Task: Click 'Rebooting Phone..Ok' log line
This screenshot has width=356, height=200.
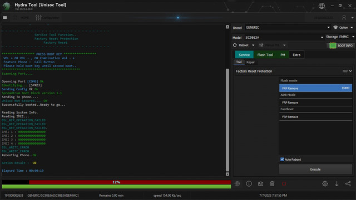Action: click(19, 155)
